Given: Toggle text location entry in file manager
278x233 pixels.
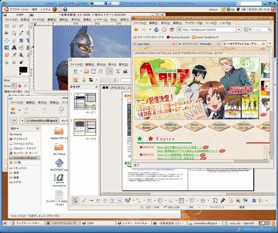Looking at the screenshot, I should pos(14,121).
